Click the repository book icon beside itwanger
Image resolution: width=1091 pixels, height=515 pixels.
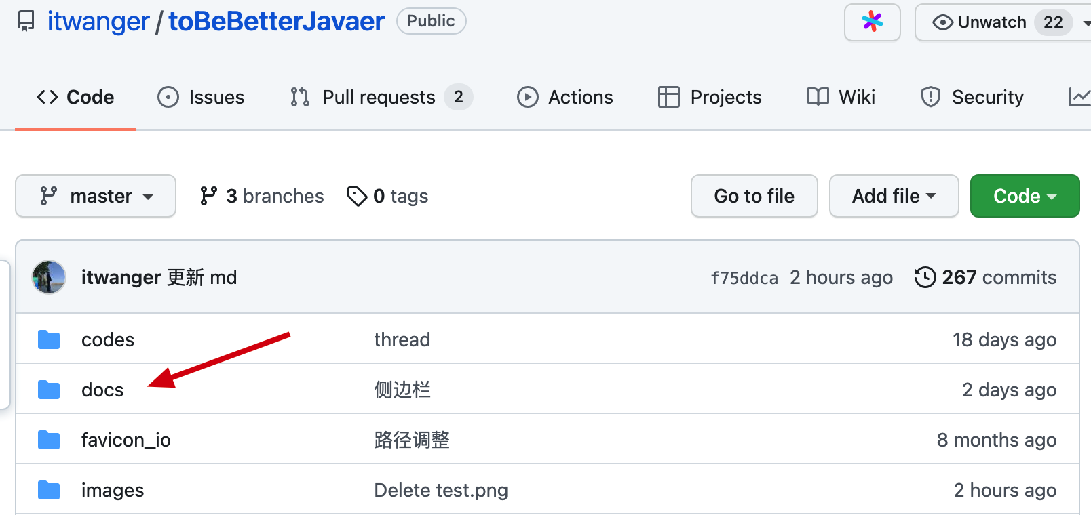pyautogui.click(x=26, y=22)
